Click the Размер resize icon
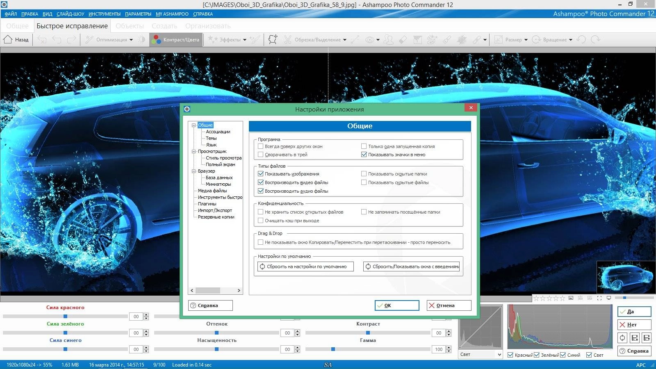The height and width of the screenshot is (369, 656). point(499,39)
